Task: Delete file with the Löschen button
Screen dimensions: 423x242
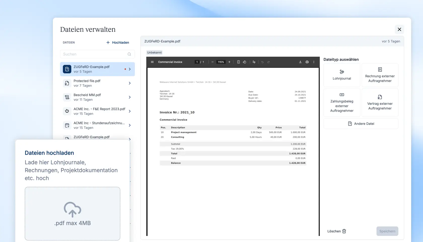Action: (x=337, y=231)
